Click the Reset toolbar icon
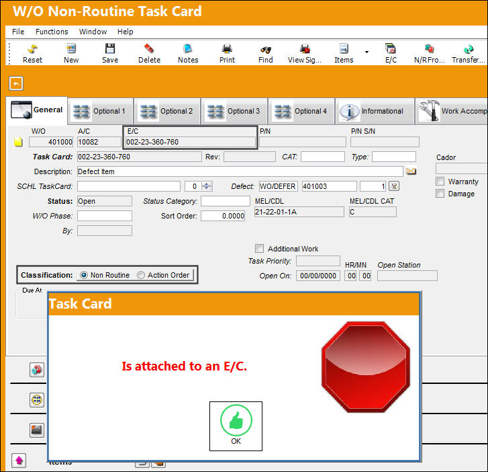Image resolution: width=488 pixels, height=472 pixels. [x=32, y=53]
